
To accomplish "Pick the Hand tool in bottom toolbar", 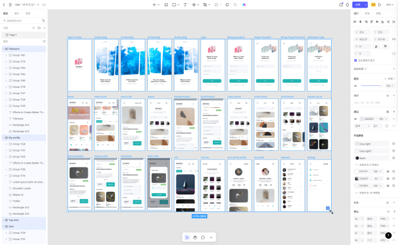I will coord(195,237).
